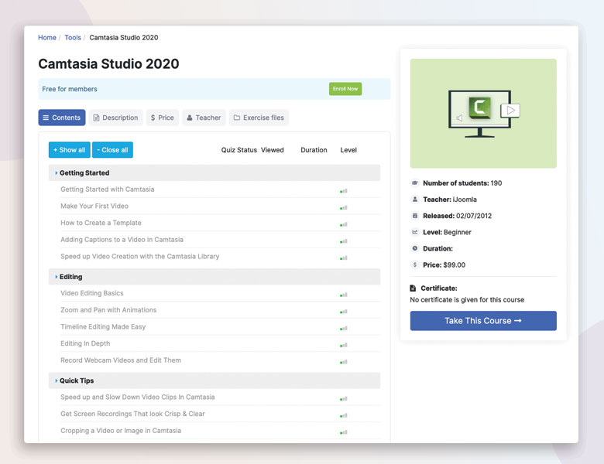Image resolution: width=604 pixels, height=464 pixels.
Task: Open lesson Timeline Editing Made Easy
Action: [x=103, y=326]
